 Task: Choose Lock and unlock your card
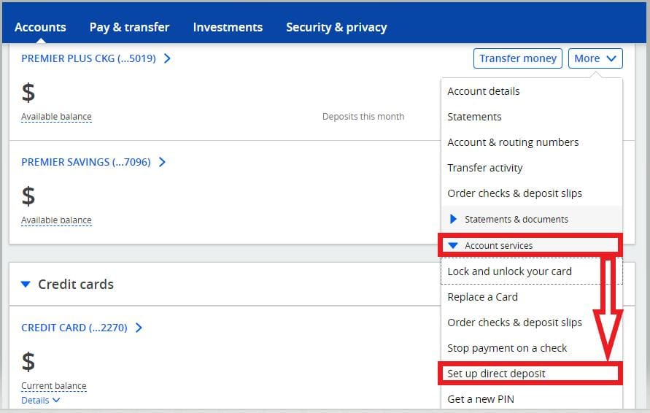tap(509, 271)
